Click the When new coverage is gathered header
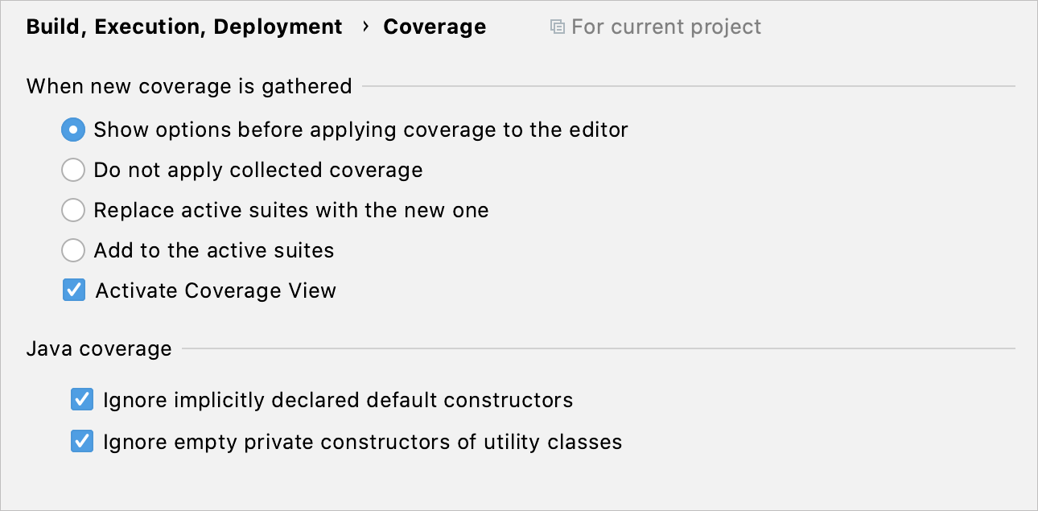Image resolution: width=1038 pixels, height=511 pixels. pyautogui.click(x=190, y=86)
